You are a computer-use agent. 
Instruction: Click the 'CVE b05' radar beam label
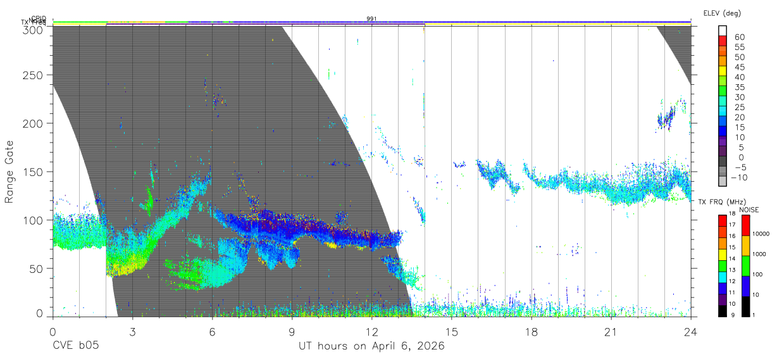pos(75,346)
